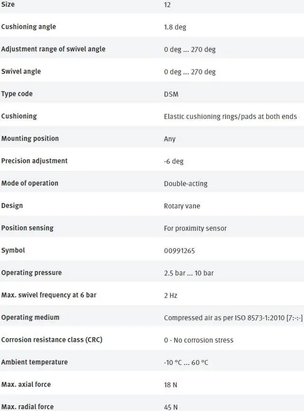Click the Elastic cushioning rings/pads value
The width and height of the screenshot is (304, 411).
coord(230,117)
